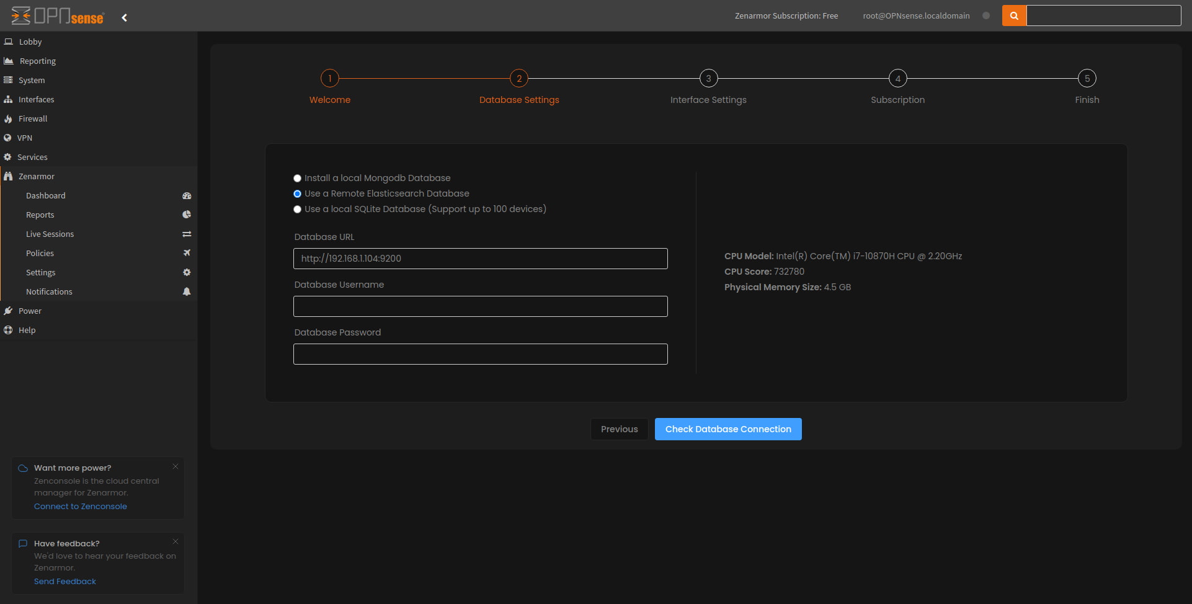Focus the Database URL field
The width and height of the screenshot is (1192, 604).
pos(481,259)
